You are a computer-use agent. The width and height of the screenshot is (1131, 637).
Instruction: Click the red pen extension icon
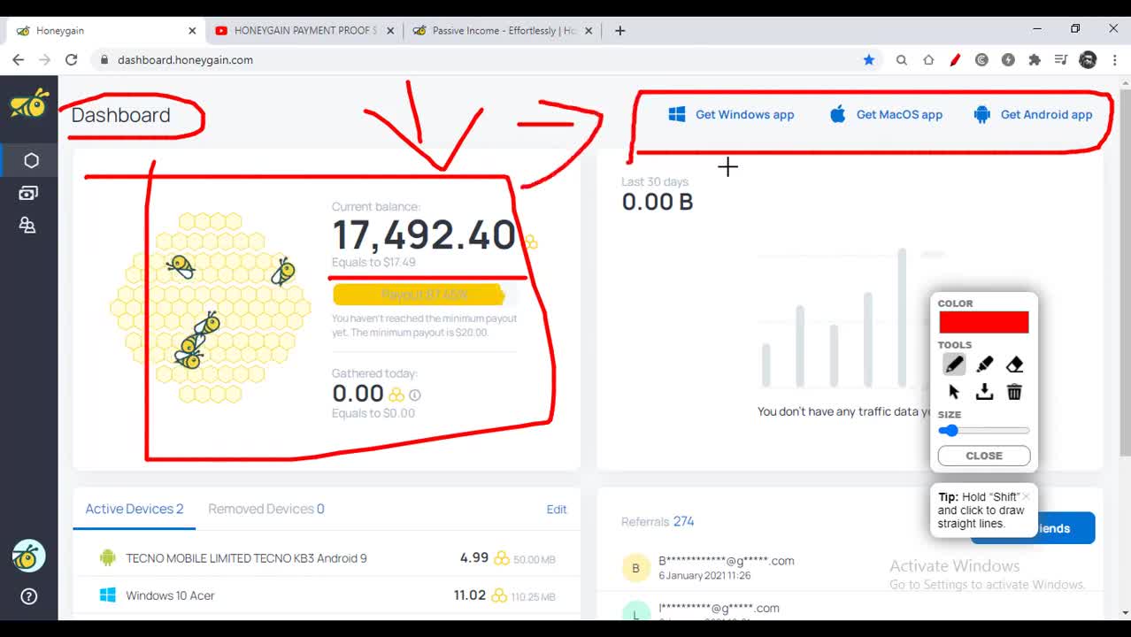pos(955,60)
